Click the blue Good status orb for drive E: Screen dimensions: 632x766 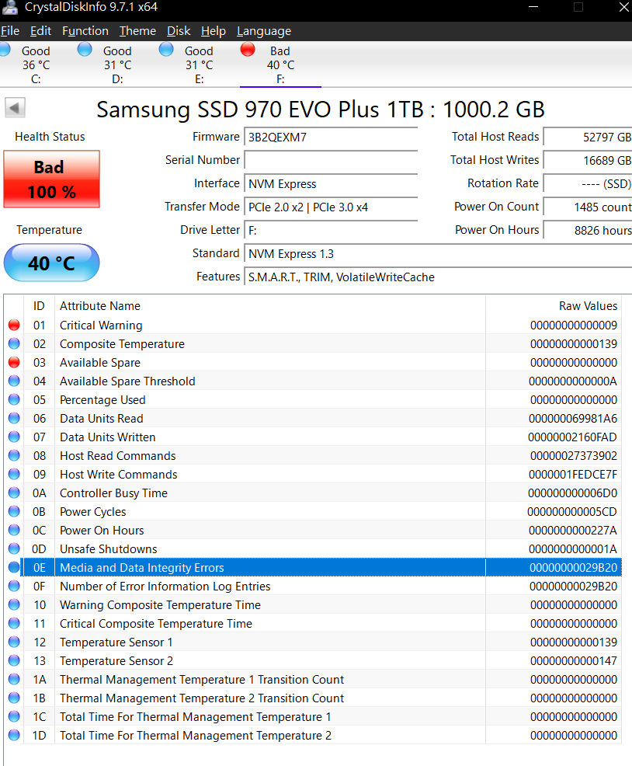166,50
